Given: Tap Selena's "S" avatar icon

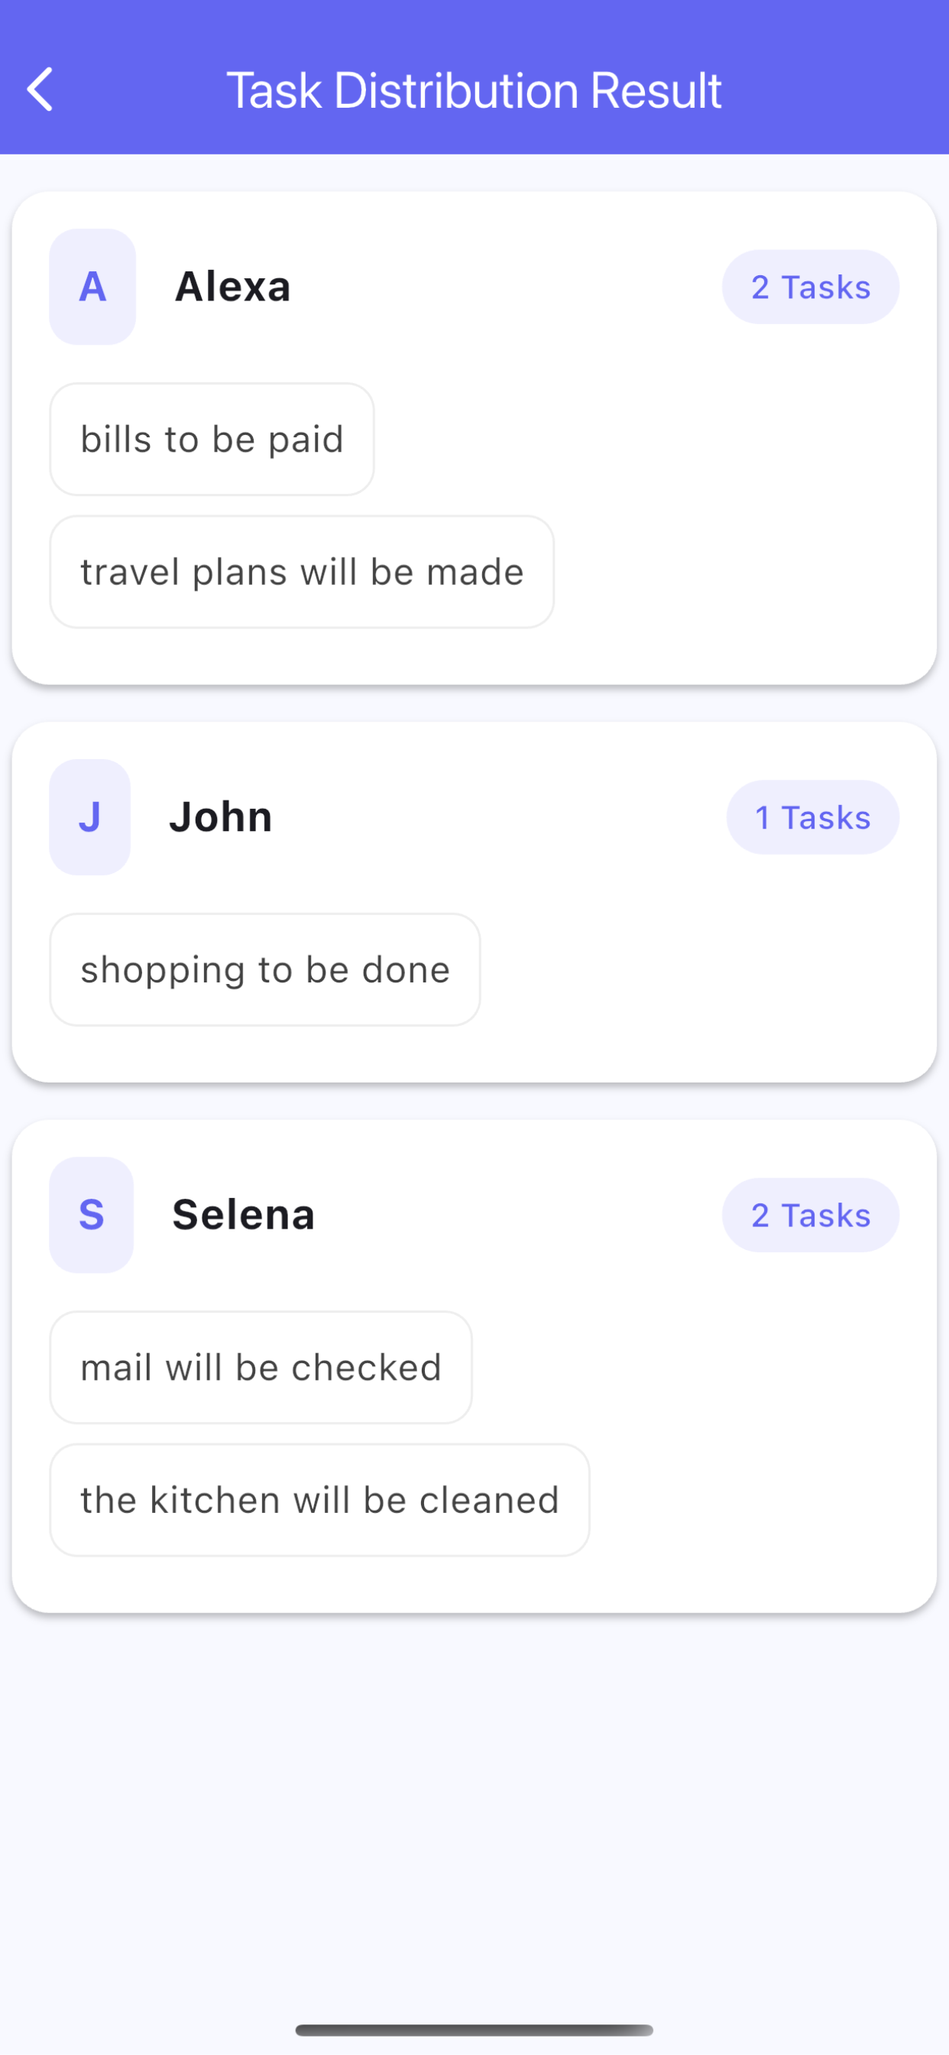Looking at the screenshot, I should [92, 1214].
